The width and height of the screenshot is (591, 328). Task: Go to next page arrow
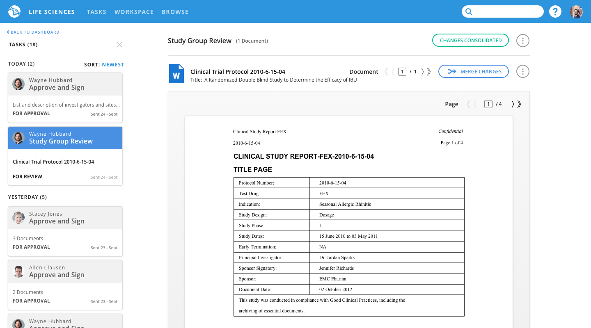point(513,104)
